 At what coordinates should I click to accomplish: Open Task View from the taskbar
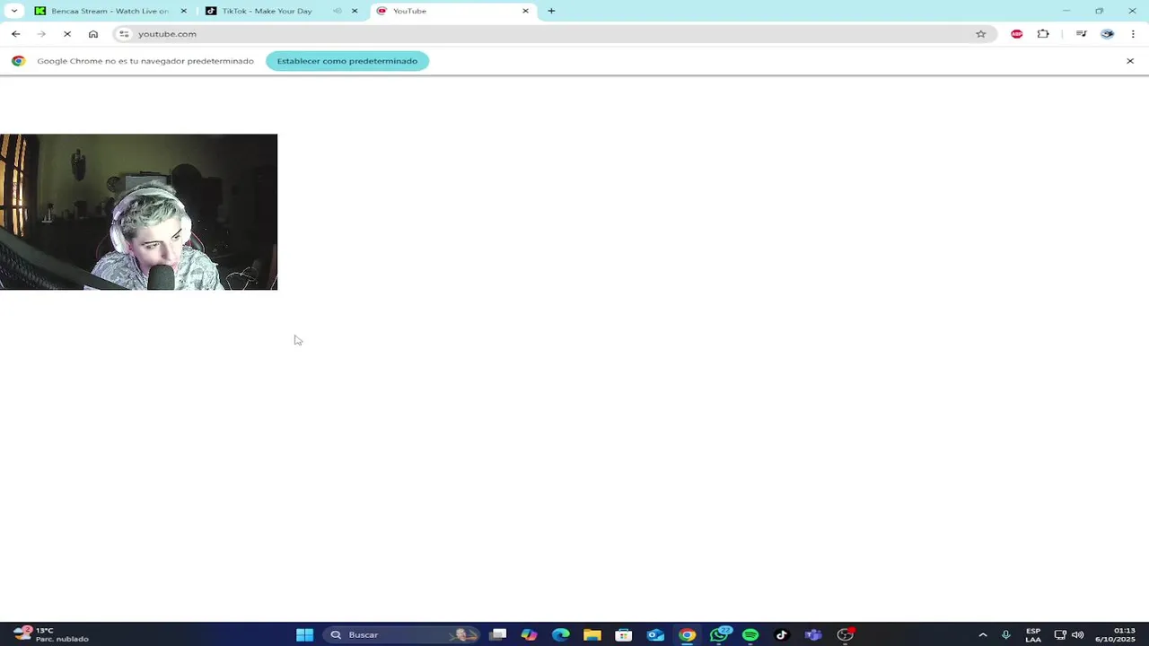point(498,635)
